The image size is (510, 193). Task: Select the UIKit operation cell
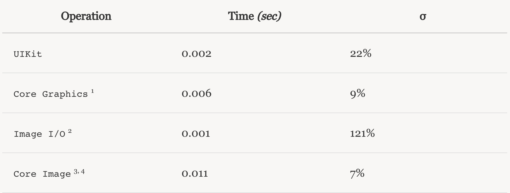28,54
